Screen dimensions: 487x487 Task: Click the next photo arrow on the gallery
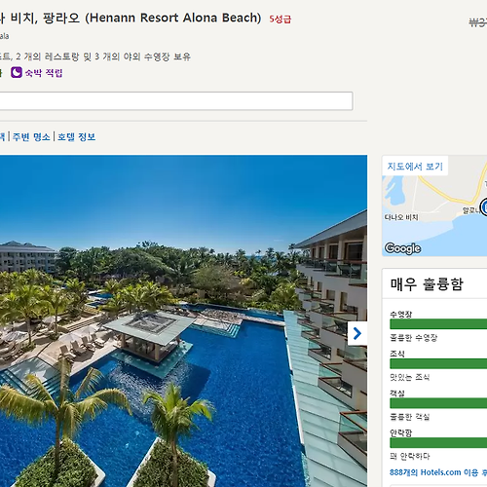357,333
